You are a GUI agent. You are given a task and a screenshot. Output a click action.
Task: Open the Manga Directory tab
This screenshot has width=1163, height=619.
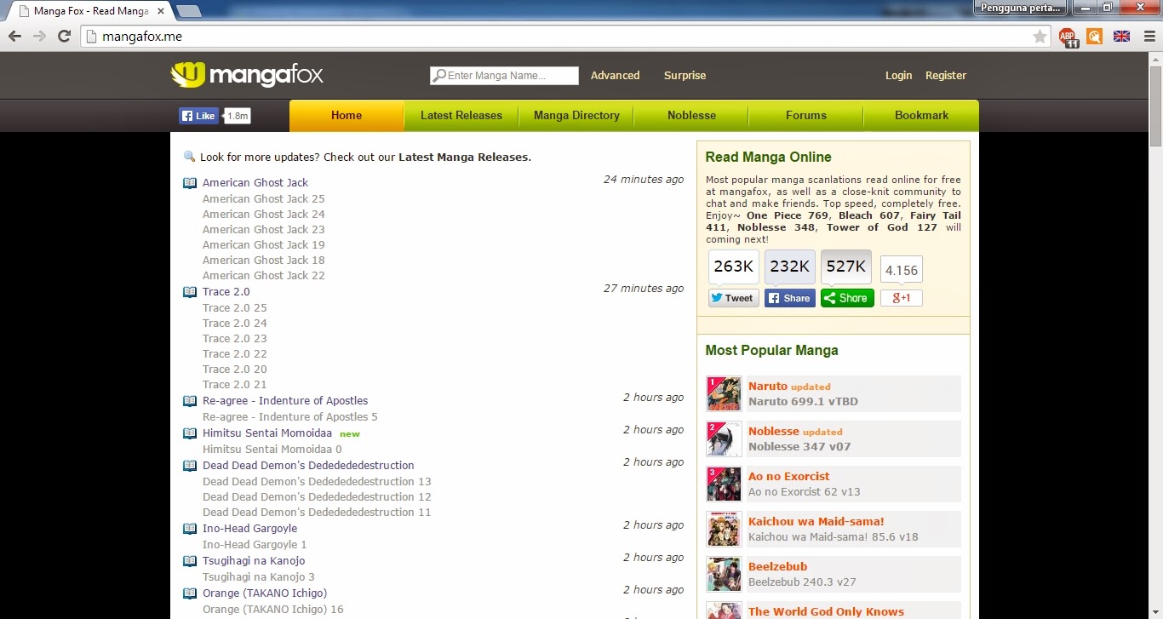[576, 116]
